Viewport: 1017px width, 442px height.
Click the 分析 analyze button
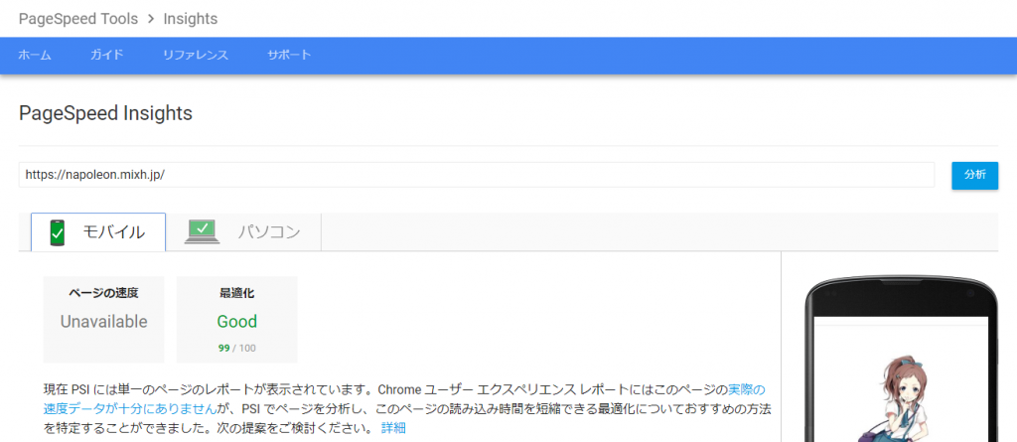pos(975,175)
